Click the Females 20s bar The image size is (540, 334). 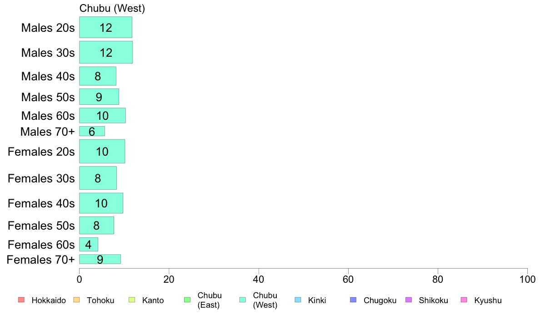coord(102,152)
